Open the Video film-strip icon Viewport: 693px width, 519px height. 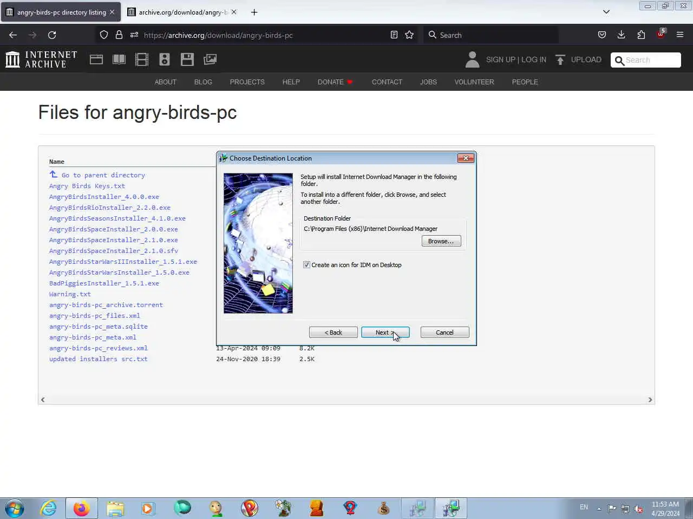pos(142,59)
